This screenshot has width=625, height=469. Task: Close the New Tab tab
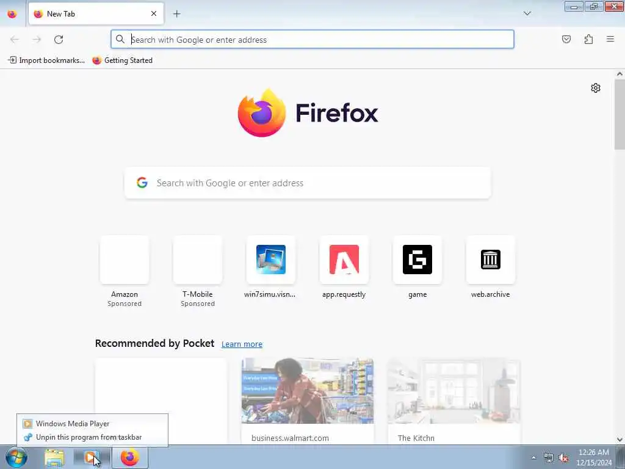pyautogui.click(x=153, y=13)
